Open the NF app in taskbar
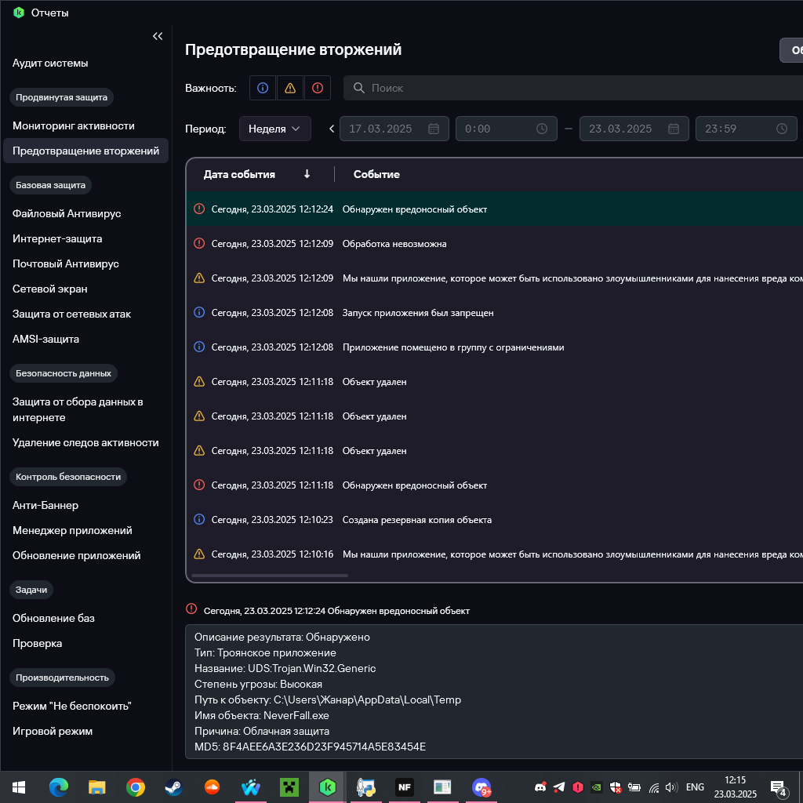Image resolution: width=803 pixels, height=803 pixels. (404, 787)
